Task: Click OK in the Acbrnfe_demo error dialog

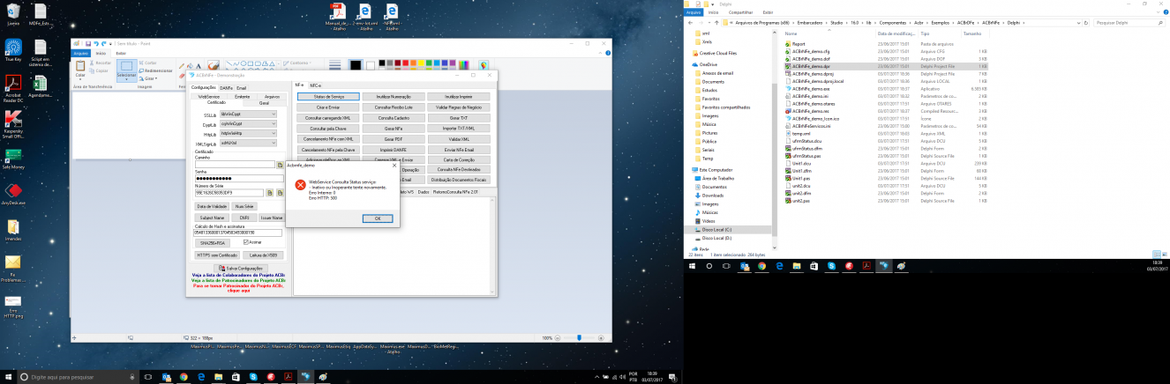Action: 378,218
